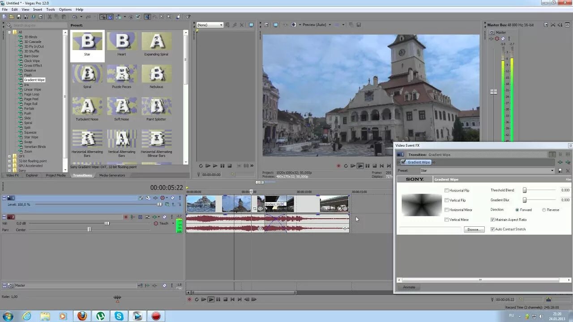Open Automation Settings gear on video track 1
The width and height of the screenshot is (573, 322).
click(x=163, y=198)
